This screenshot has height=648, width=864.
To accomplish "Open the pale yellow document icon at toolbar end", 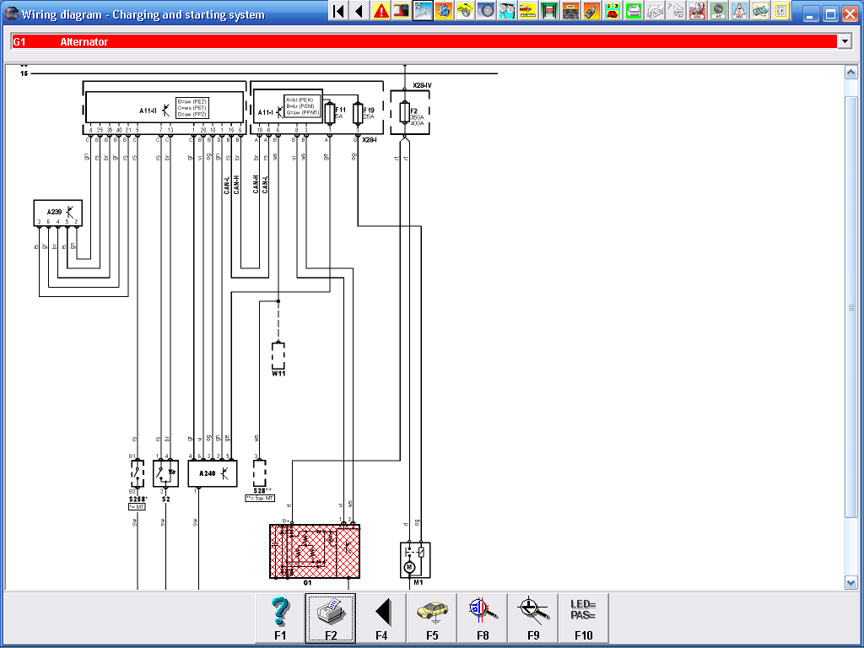I will (x=780, y=10).
